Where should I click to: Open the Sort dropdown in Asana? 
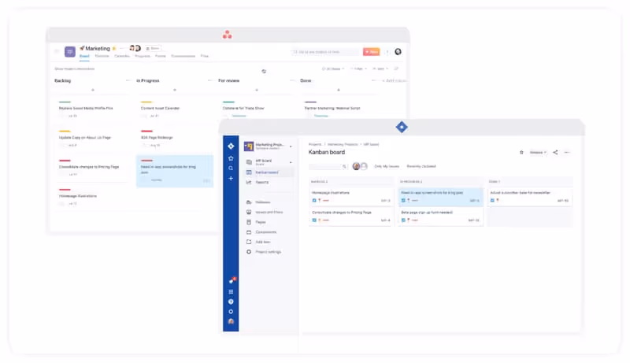click(x=380, y=69)
